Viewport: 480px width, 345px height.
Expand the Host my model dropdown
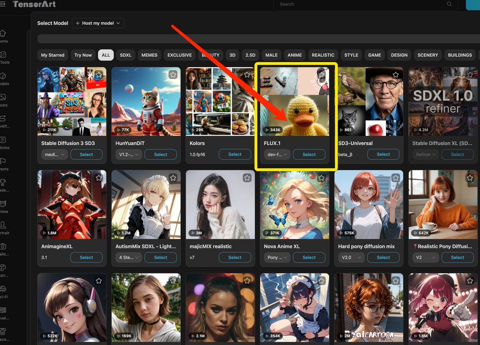(98, 23)
